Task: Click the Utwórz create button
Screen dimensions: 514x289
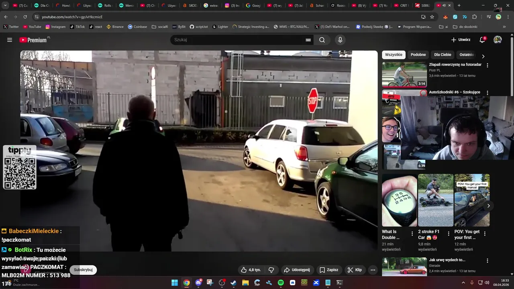Action: click(x=461, y=40)
